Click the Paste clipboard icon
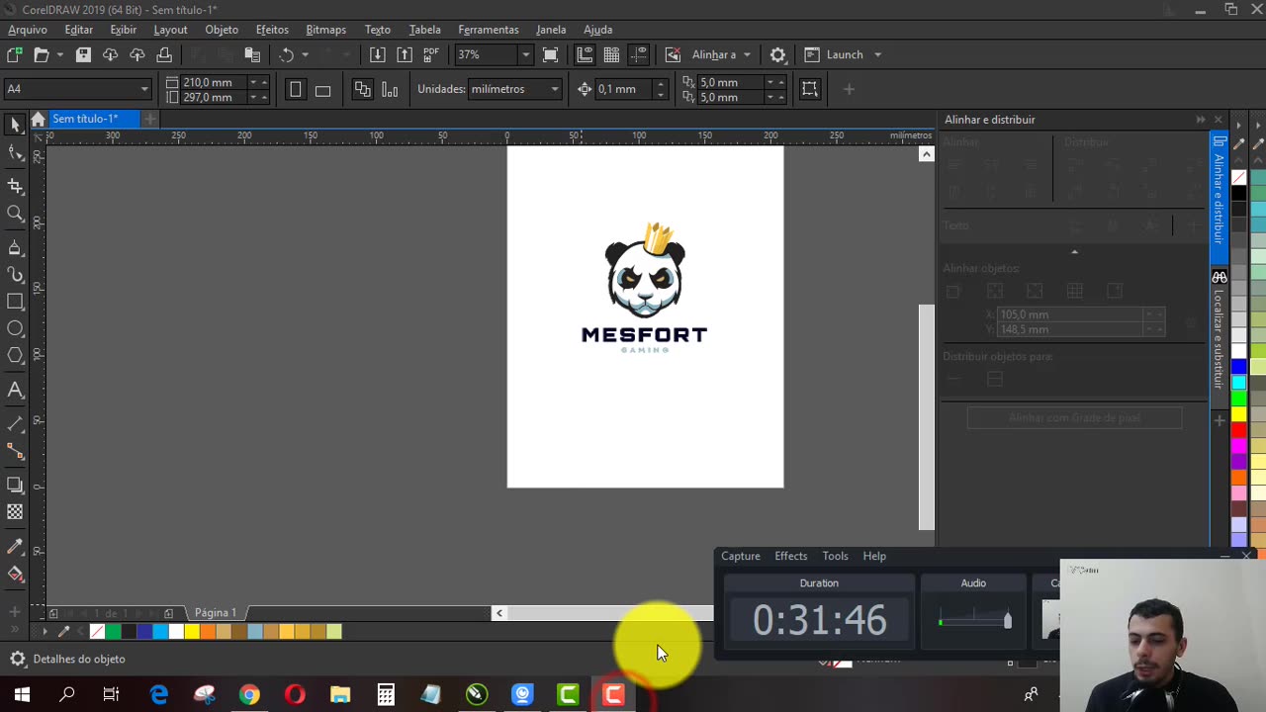 point(252,54)
